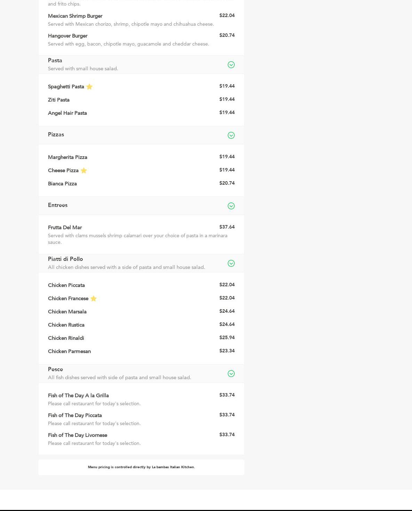Click star icon beside Chicken Francese
The height and width of the screenshot is (511, 412).
[94, 298]
